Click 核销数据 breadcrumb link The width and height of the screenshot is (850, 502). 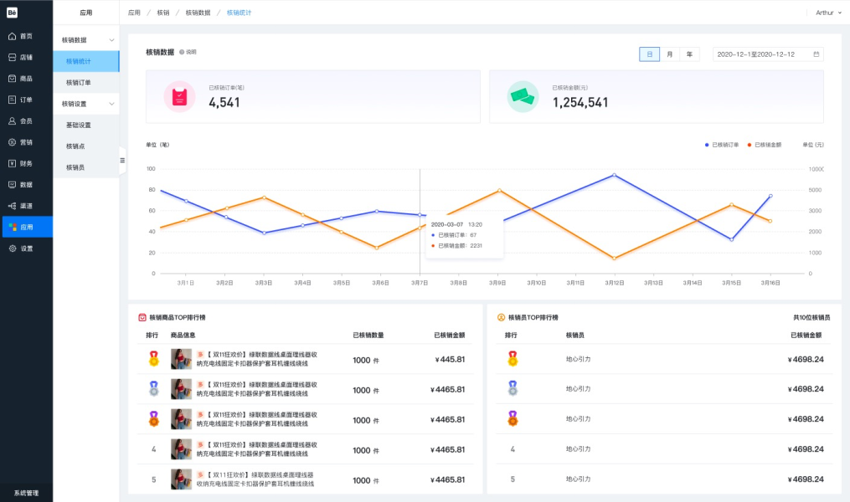point(198,13)
